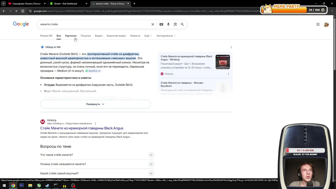Open AI overview three-dot options menu
The height and width of the screenshot is (189, 336).
(231, 47)
